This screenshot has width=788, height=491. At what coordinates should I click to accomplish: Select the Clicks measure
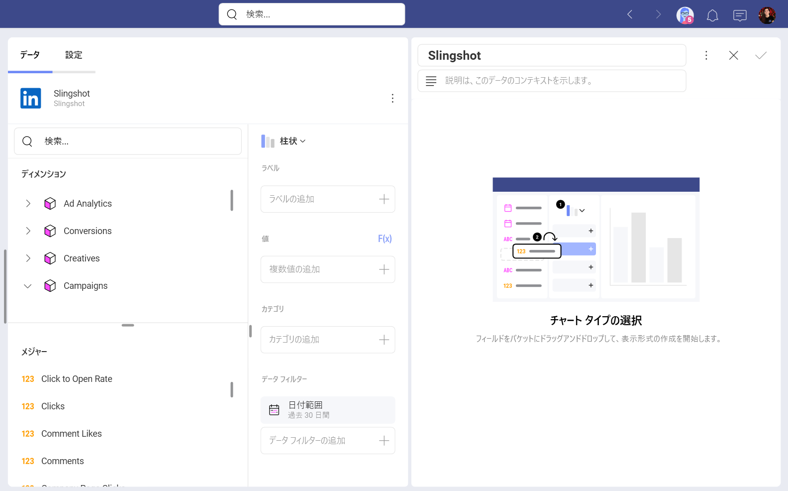[x=53, y=406]
